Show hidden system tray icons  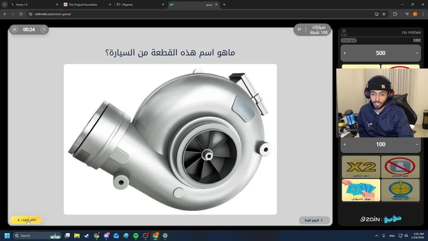(376, 236)
